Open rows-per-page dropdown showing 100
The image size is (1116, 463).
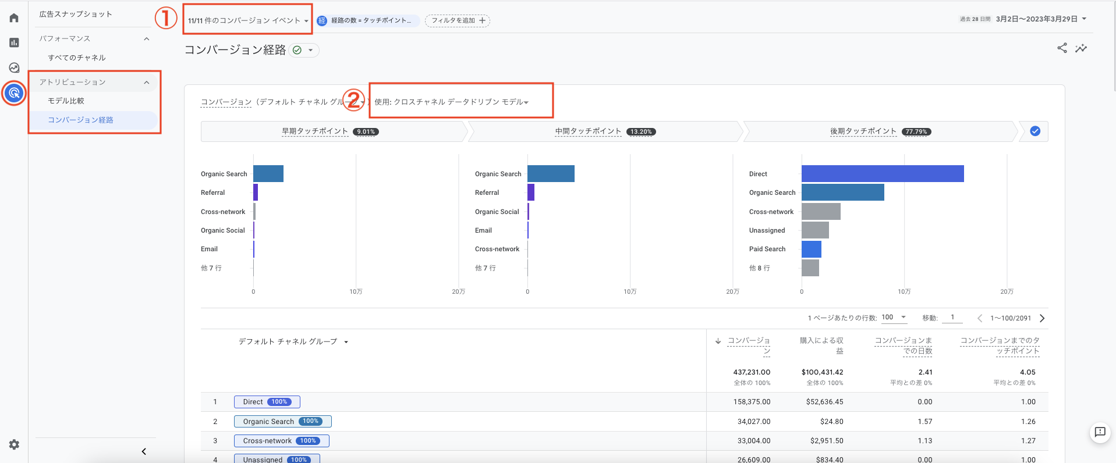pyautogui.click(x=894, y=318)
